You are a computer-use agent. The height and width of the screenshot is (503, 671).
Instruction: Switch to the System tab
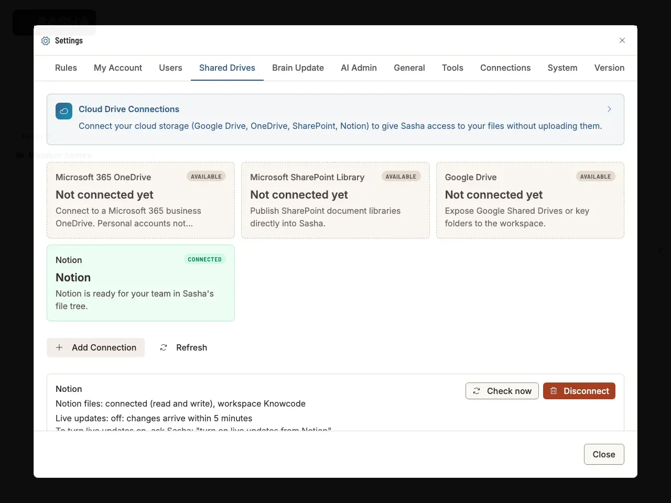(562, 68)
